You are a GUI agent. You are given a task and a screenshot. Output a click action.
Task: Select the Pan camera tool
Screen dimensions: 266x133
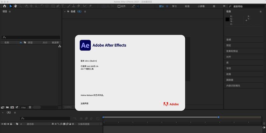tap(32, 6)
